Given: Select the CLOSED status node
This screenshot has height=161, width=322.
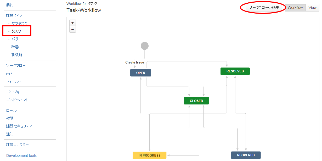Looking at the screenshot, I should pos(196,101).
